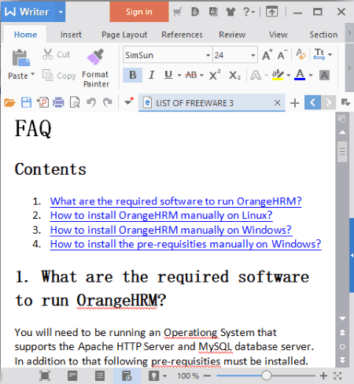Click the fit-to-window icon beside zoom slider
The height and width of the screenshot is (384, 354).
pos(337,375)
